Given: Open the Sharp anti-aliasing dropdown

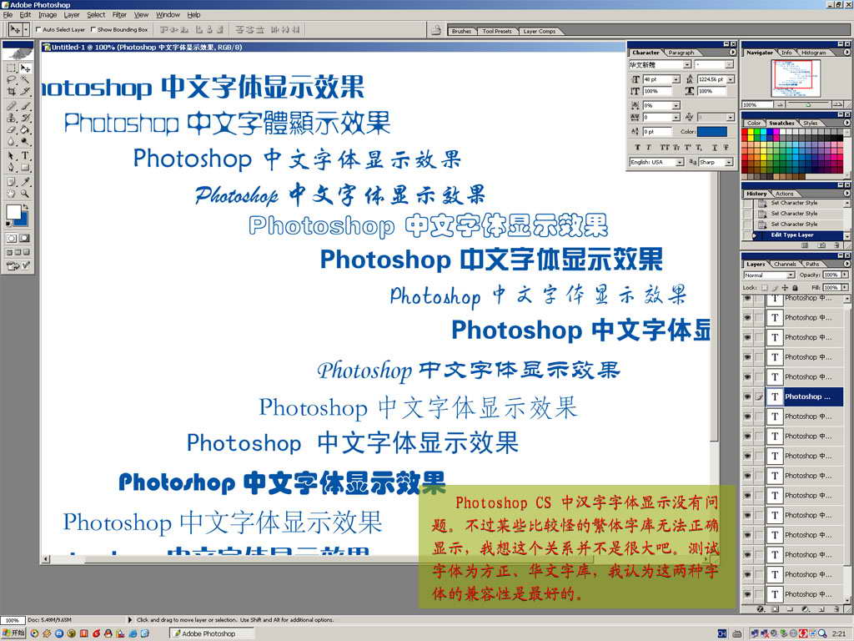Looking at the screenshot, I should click(729, 162).
